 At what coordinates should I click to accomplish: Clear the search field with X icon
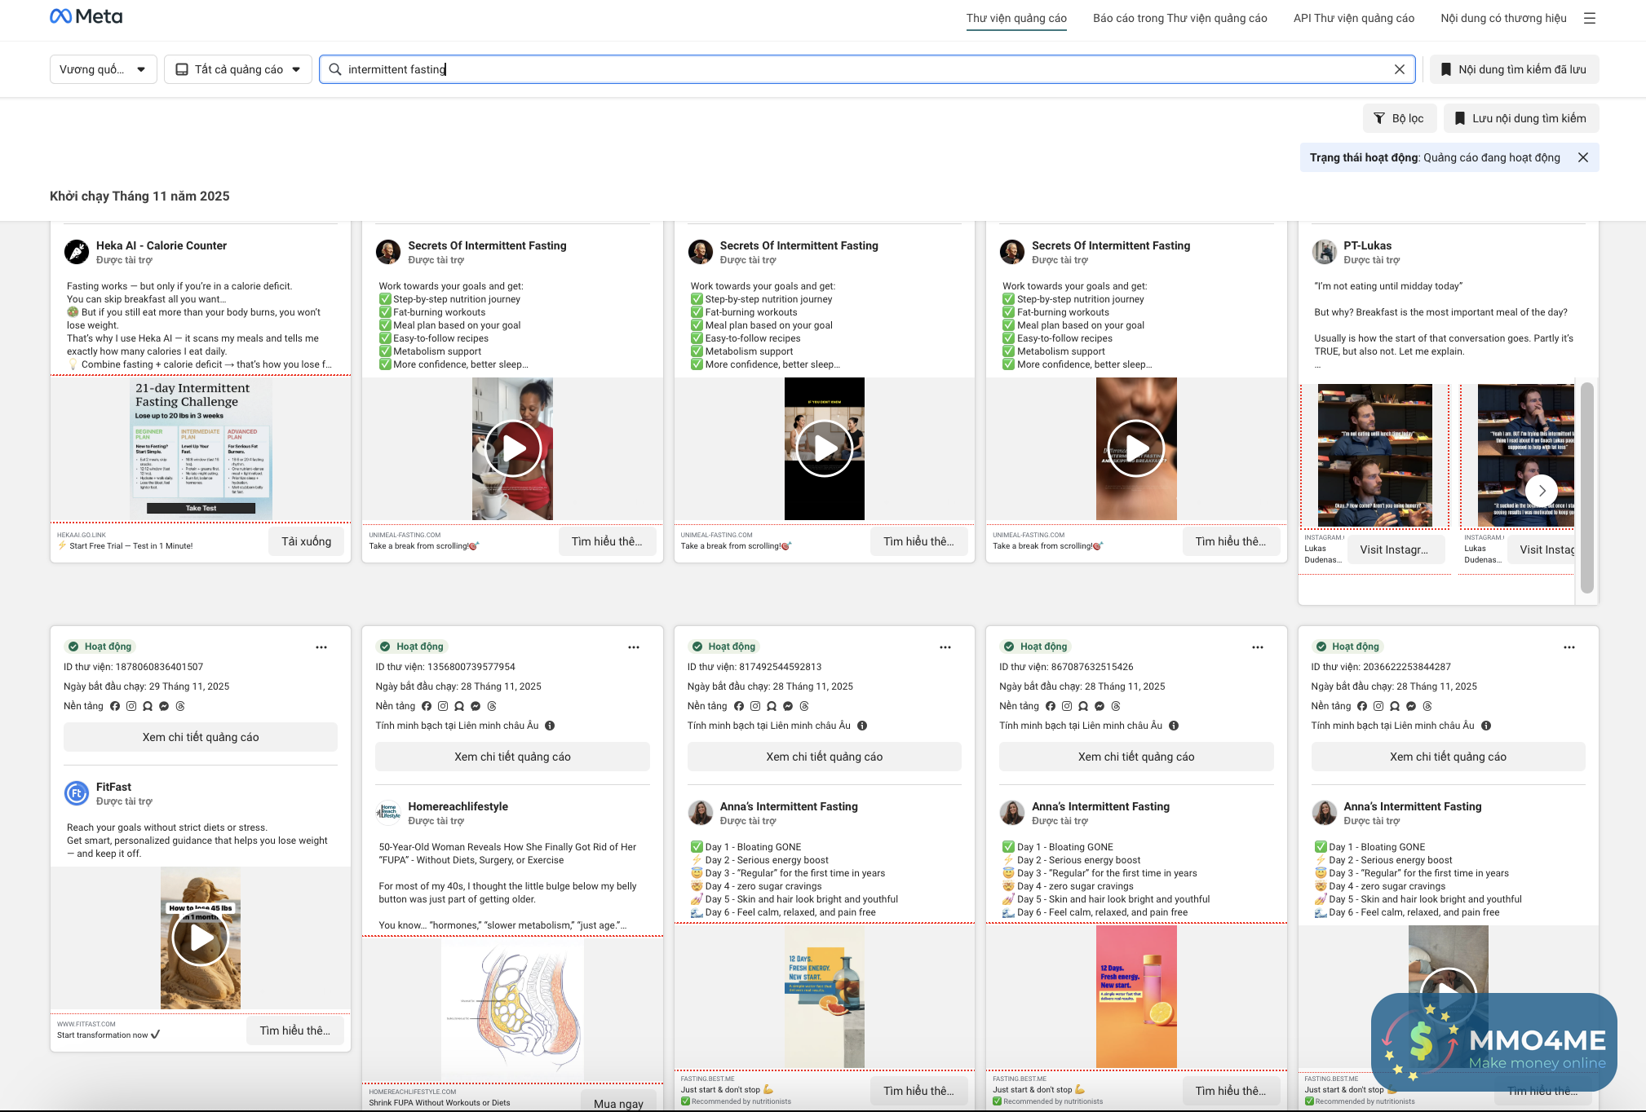coord(1400,69)
